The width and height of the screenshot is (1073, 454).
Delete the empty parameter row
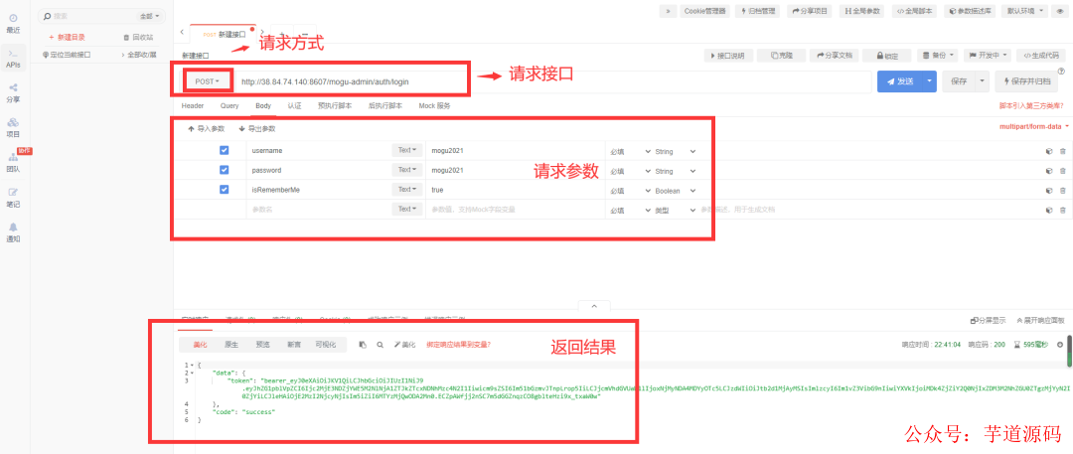coord(1062,210)
